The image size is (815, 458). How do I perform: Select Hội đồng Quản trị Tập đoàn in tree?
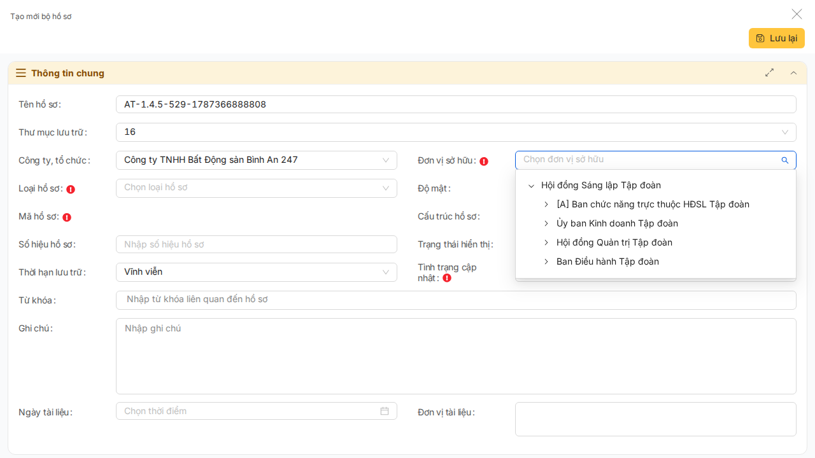pyautogui.click(x=614, y=242)
